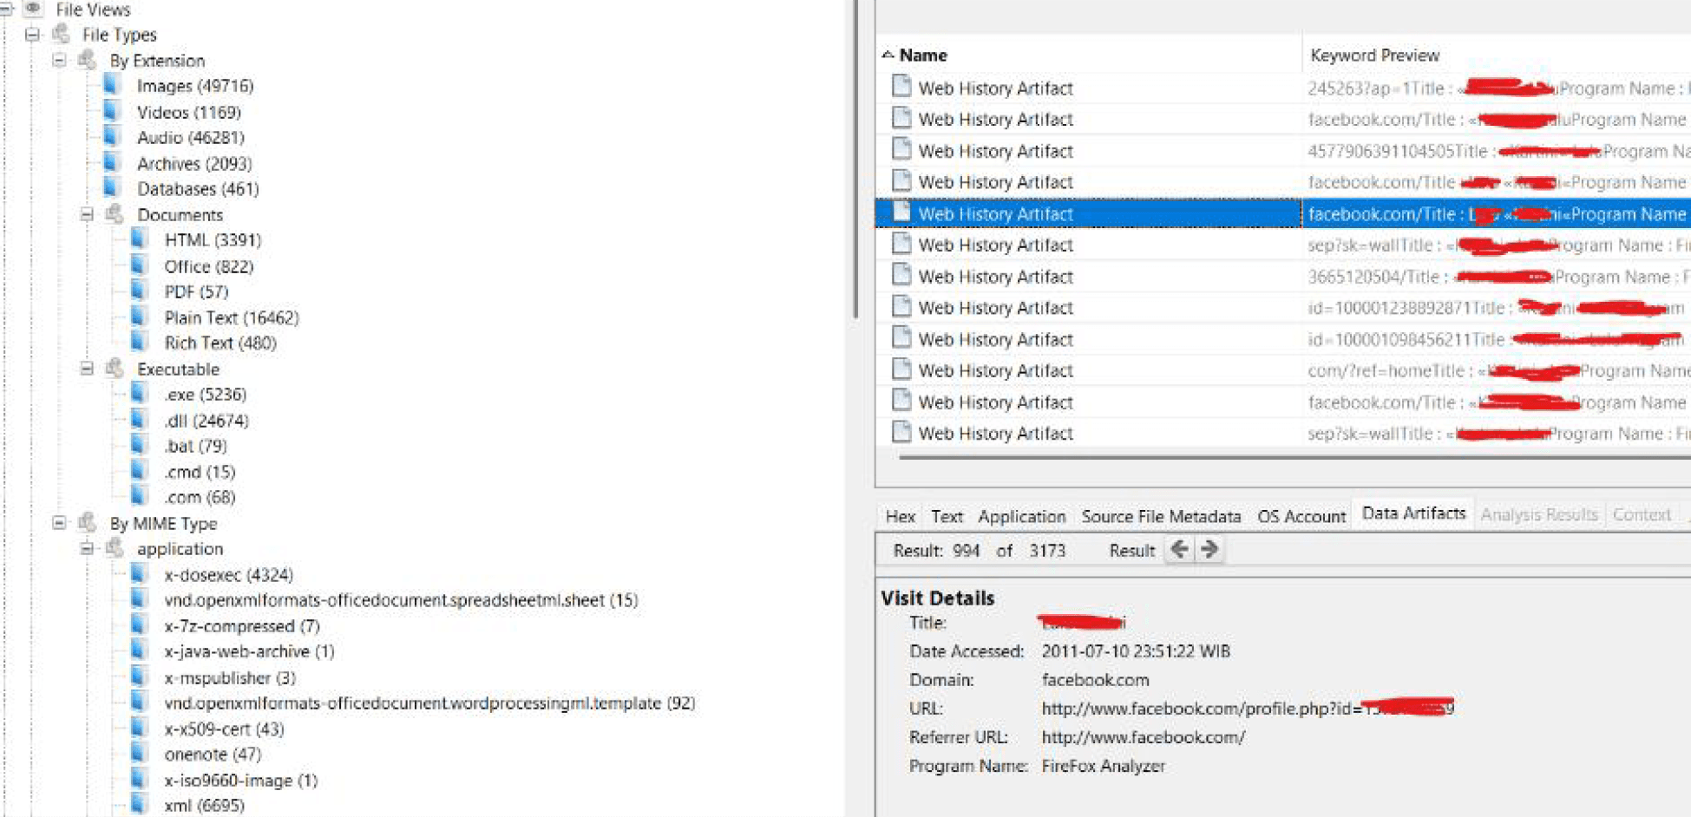Viewport: 1691px width, 817px height.
Task: Select artifact row with id=100001098456211 preview
Action: pos(1283,339)
